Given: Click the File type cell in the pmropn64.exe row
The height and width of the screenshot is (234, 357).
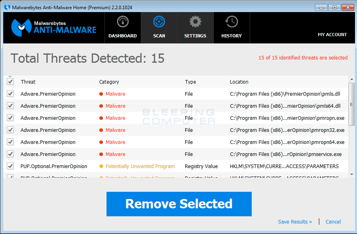Looking at the screenshot, I should point(189,142).
